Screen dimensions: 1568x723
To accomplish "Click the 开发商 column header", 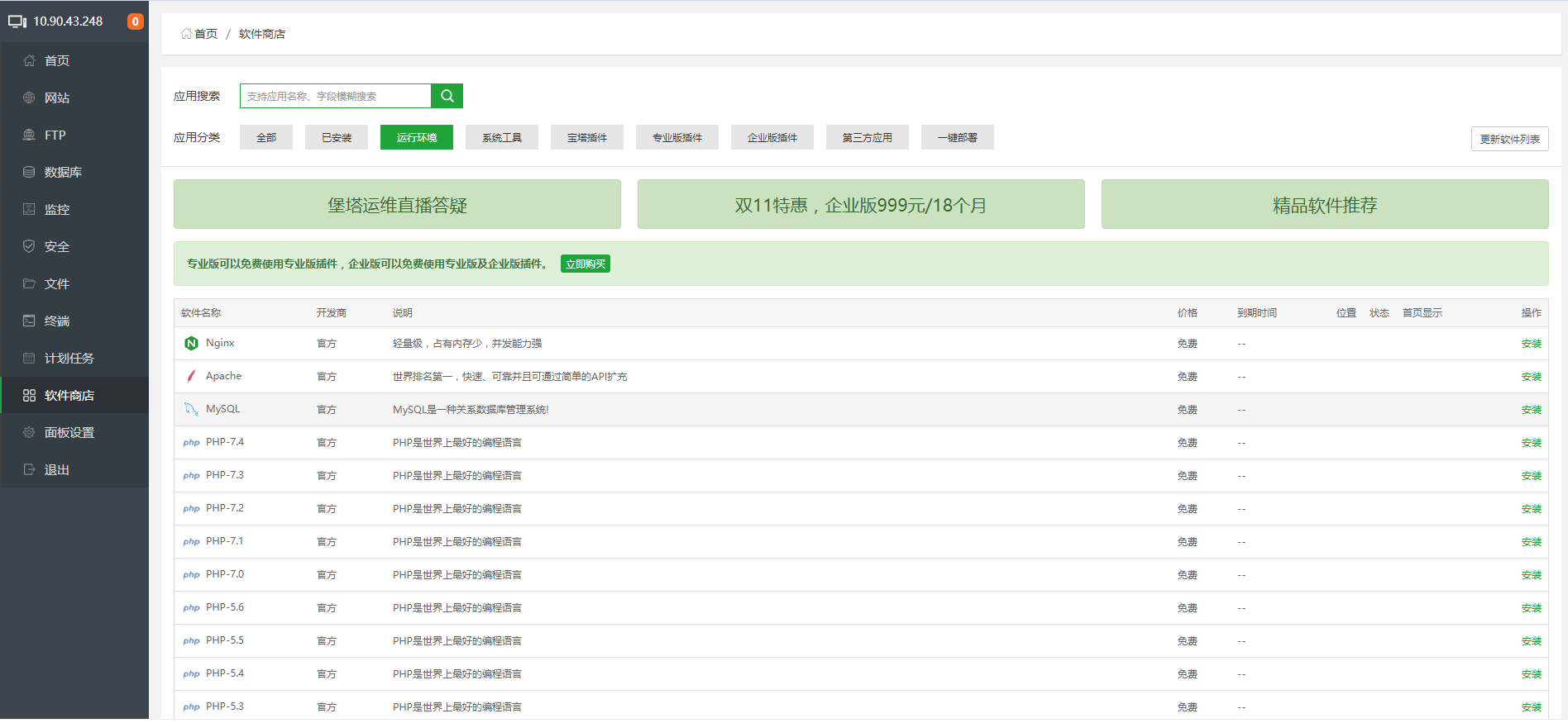I will 332,313.
